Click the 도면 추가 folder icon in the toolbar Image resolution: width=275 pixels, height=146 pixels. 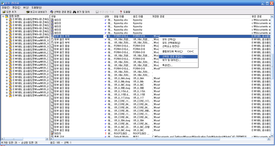click(4, 12)
